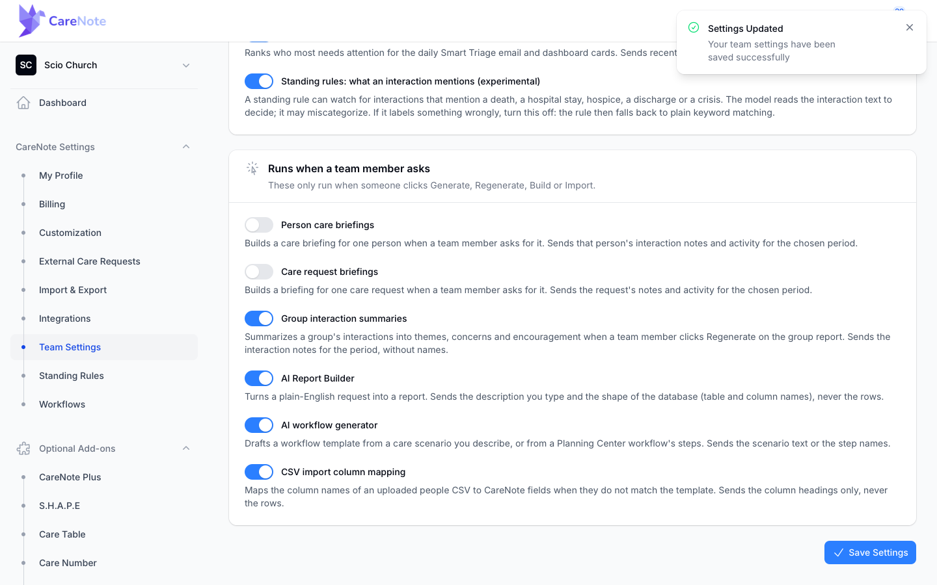Disable AI workflow generator toggle
937x585 pixels.
pyautogui.click(x=259, y=425)
